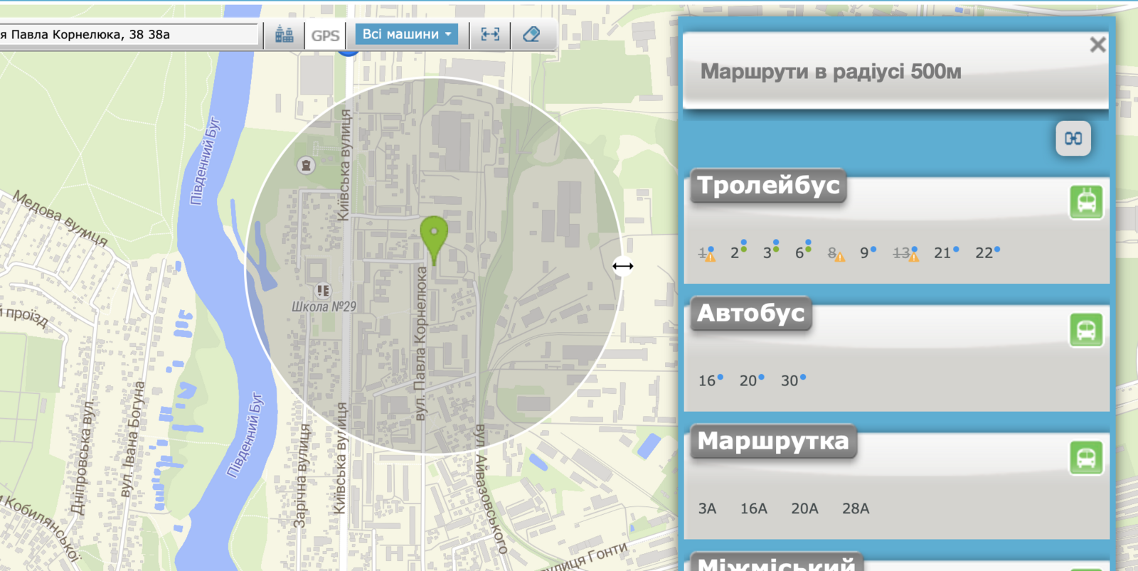Click the radius resize handle on circle
1138x571 pixels.
623,266
